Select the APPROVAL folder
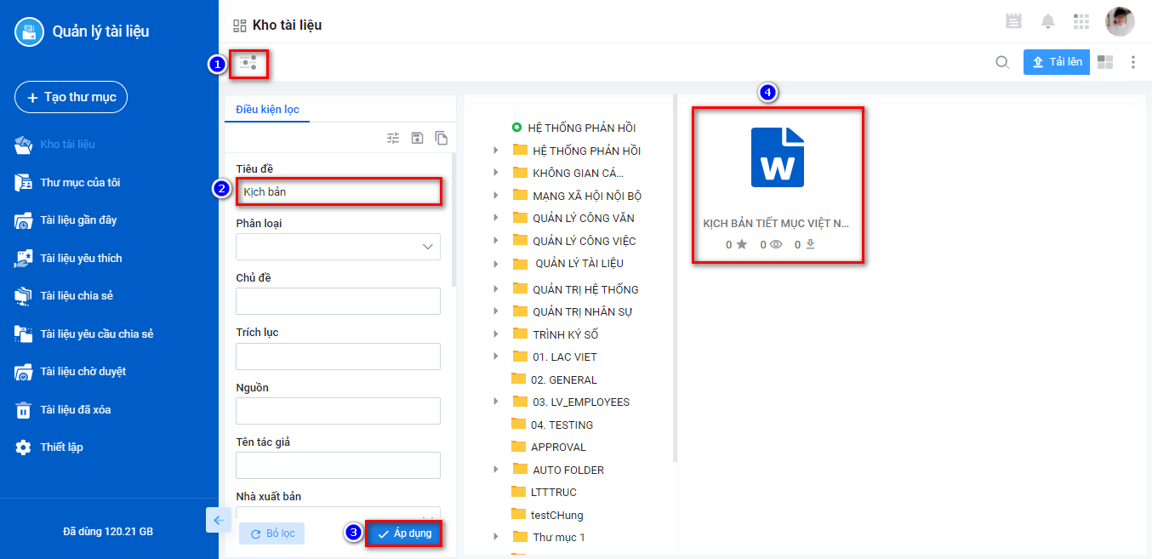The image size is (1152, 559). [549, 447]
